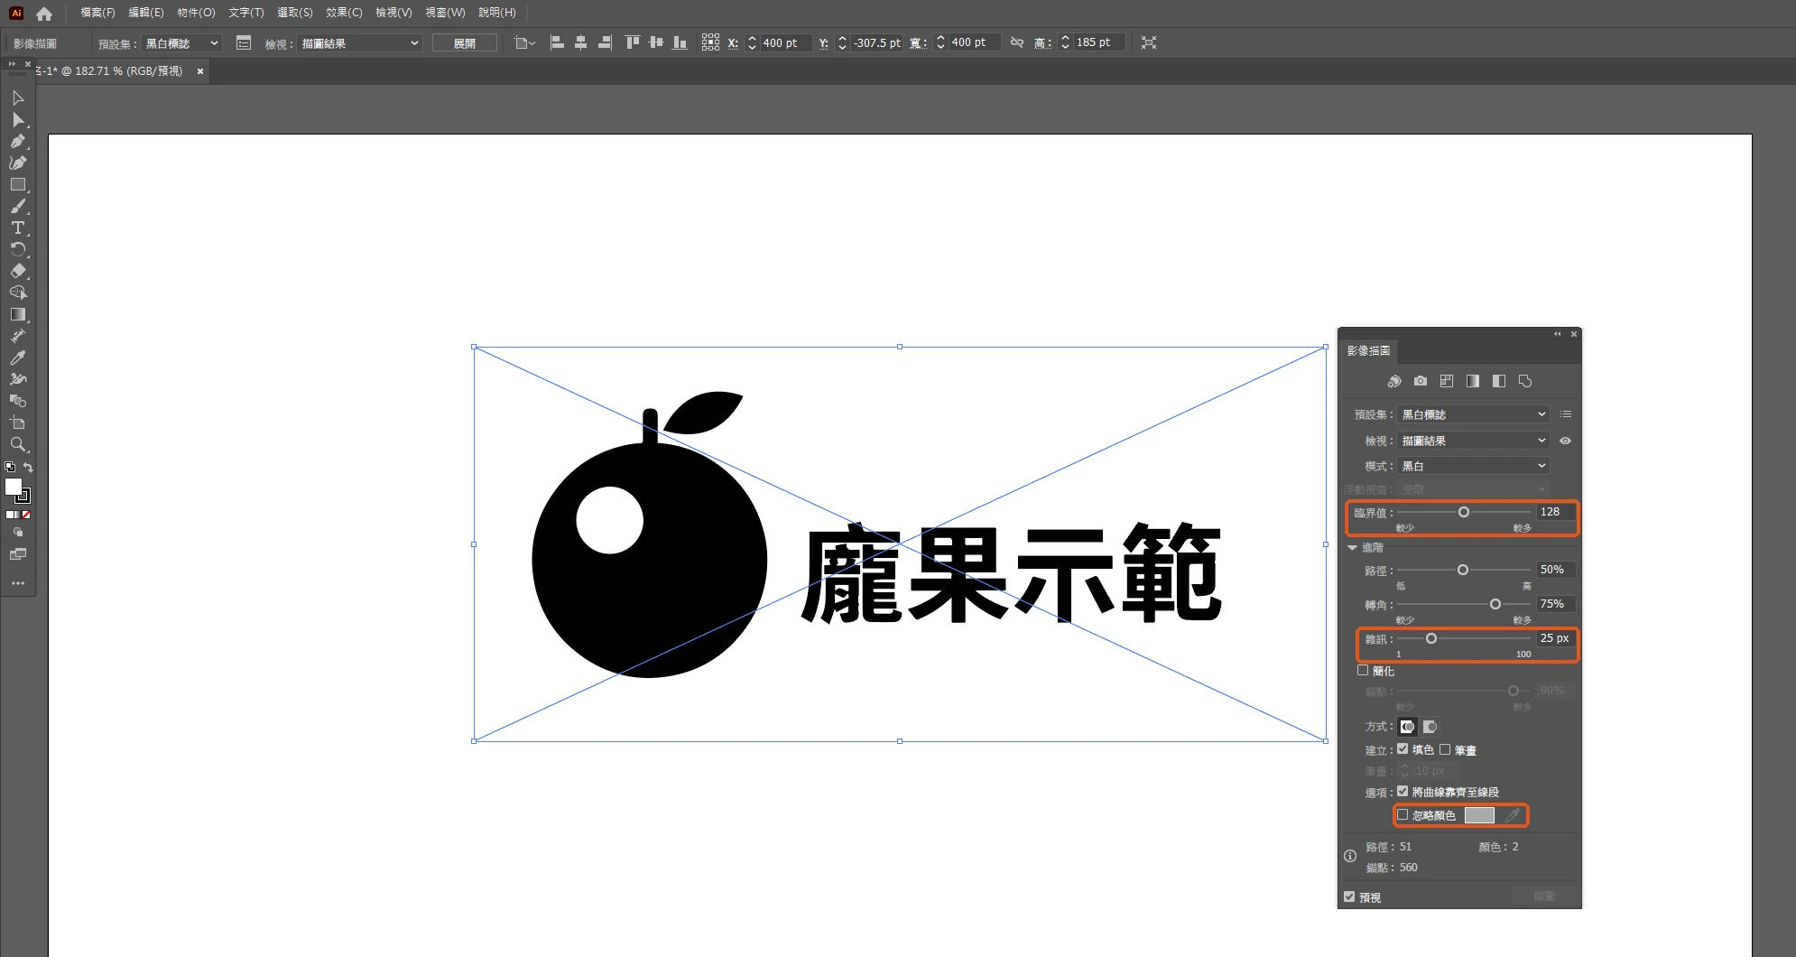Screen dimensions: 1796x957
Task: Collapse the Image Trace panel arrows
Action: (x=1557, y=334)
